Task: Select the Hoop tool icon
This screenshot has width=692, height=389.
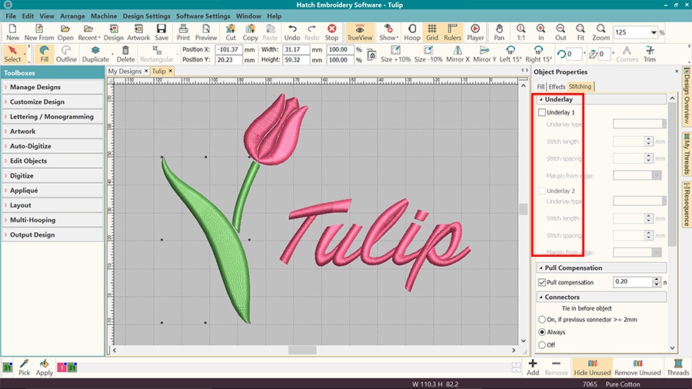Action: pos(412,32)
